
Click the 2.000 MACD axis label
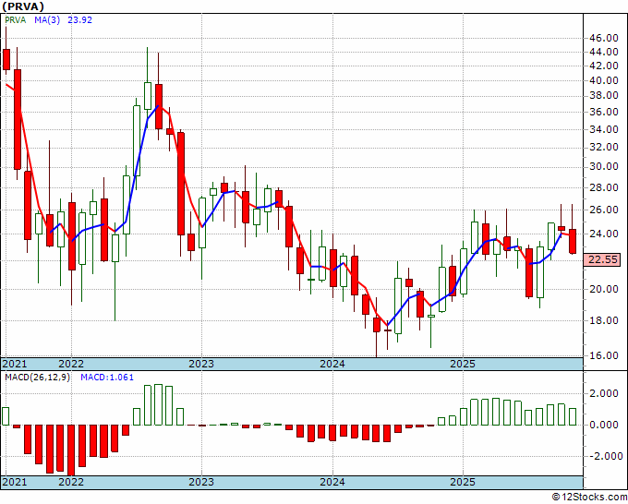pyautogui.click(x=604, y=394)
